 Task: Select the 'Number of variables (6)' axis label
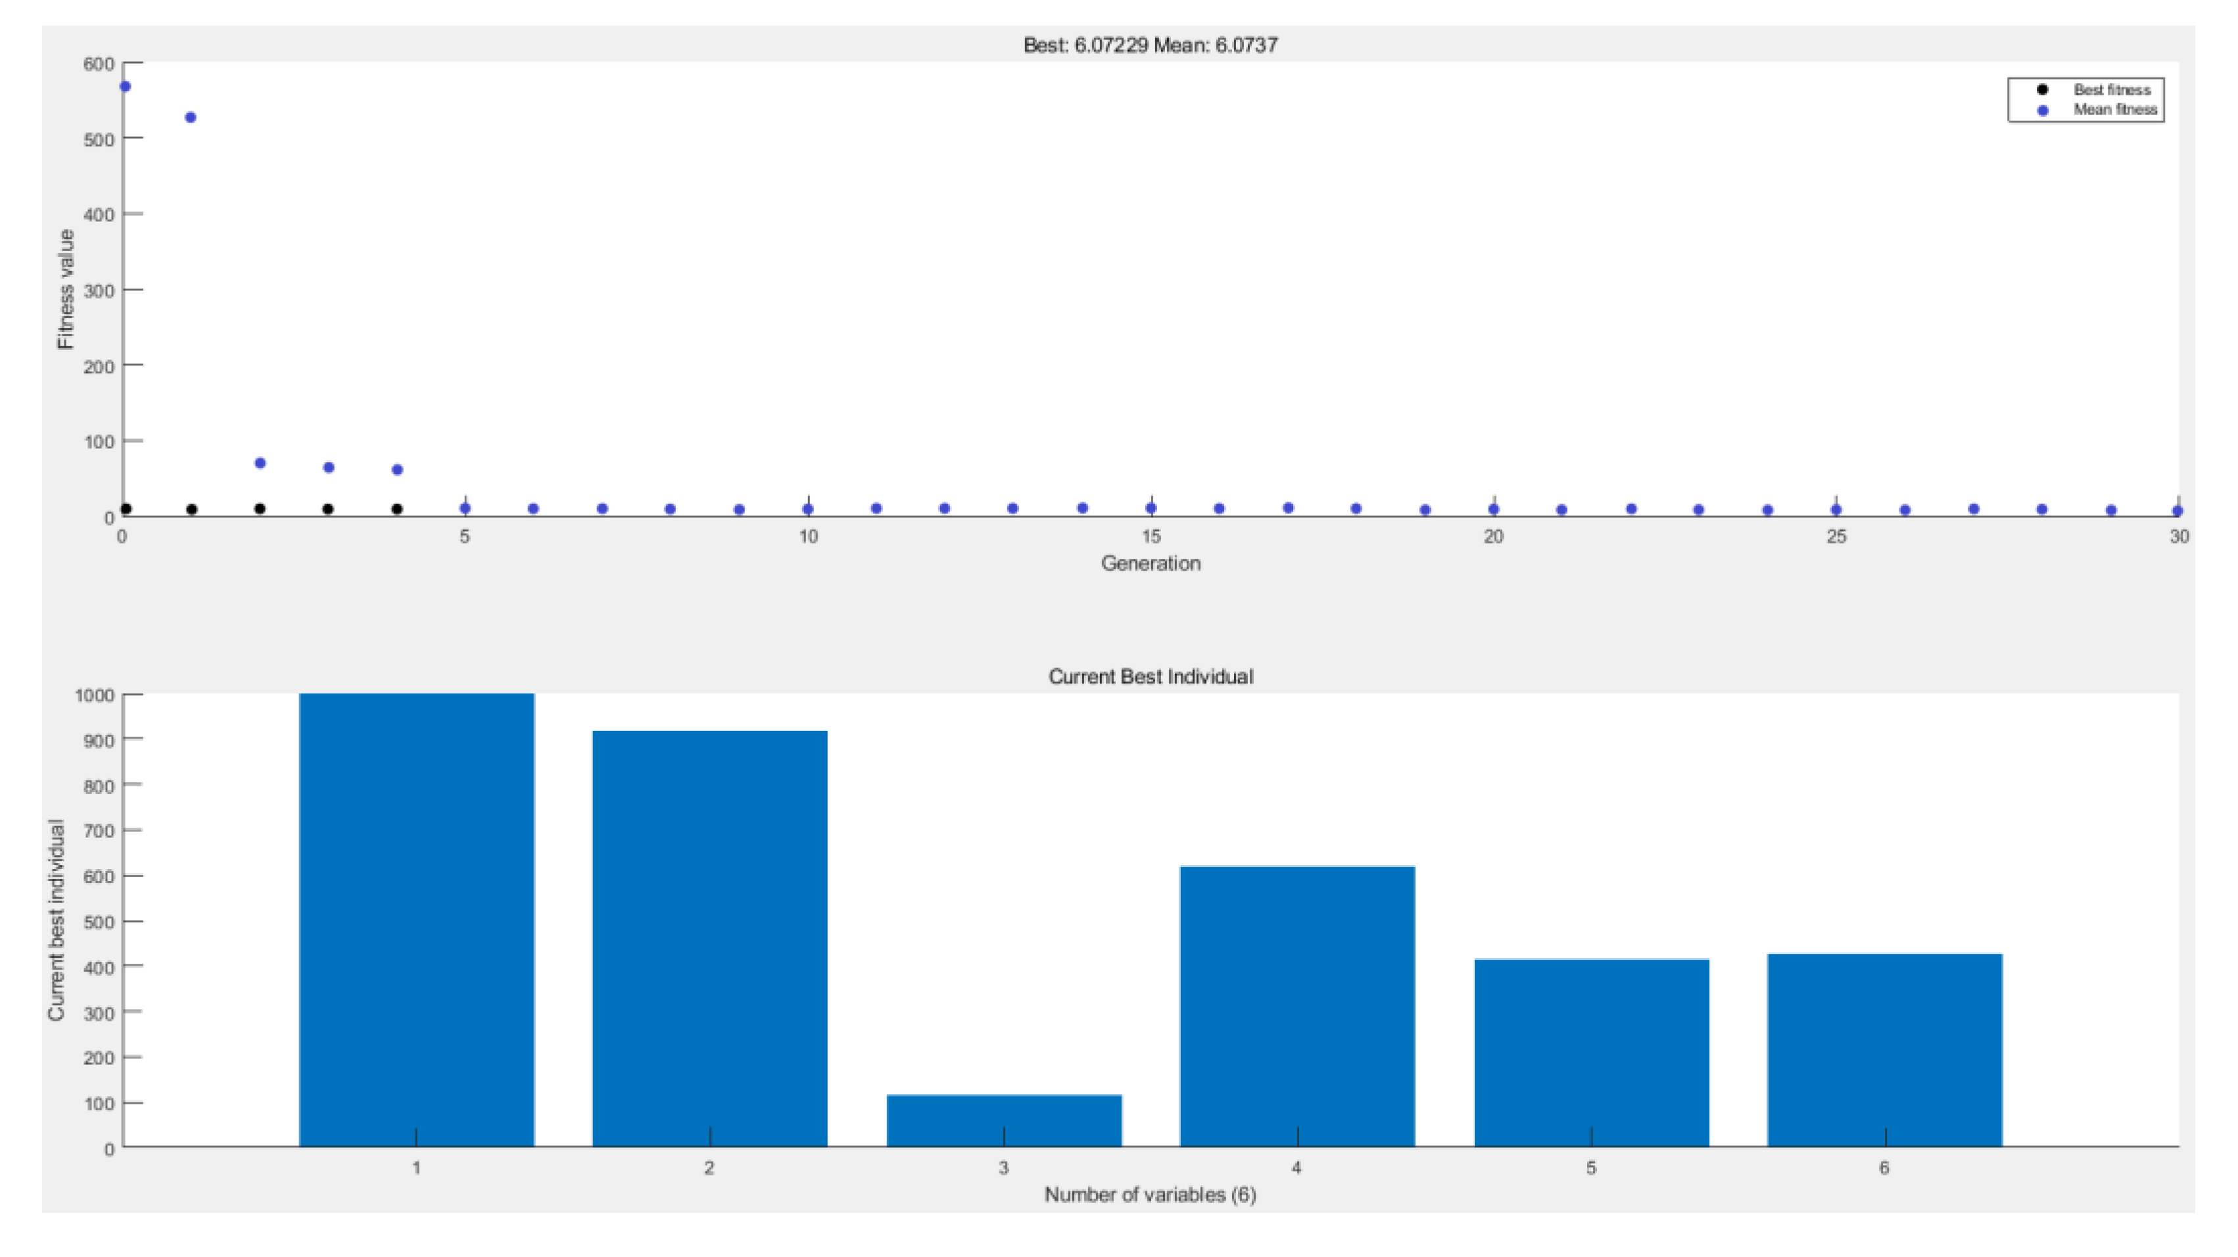pyautogui.click(x=1151, y=1195)
